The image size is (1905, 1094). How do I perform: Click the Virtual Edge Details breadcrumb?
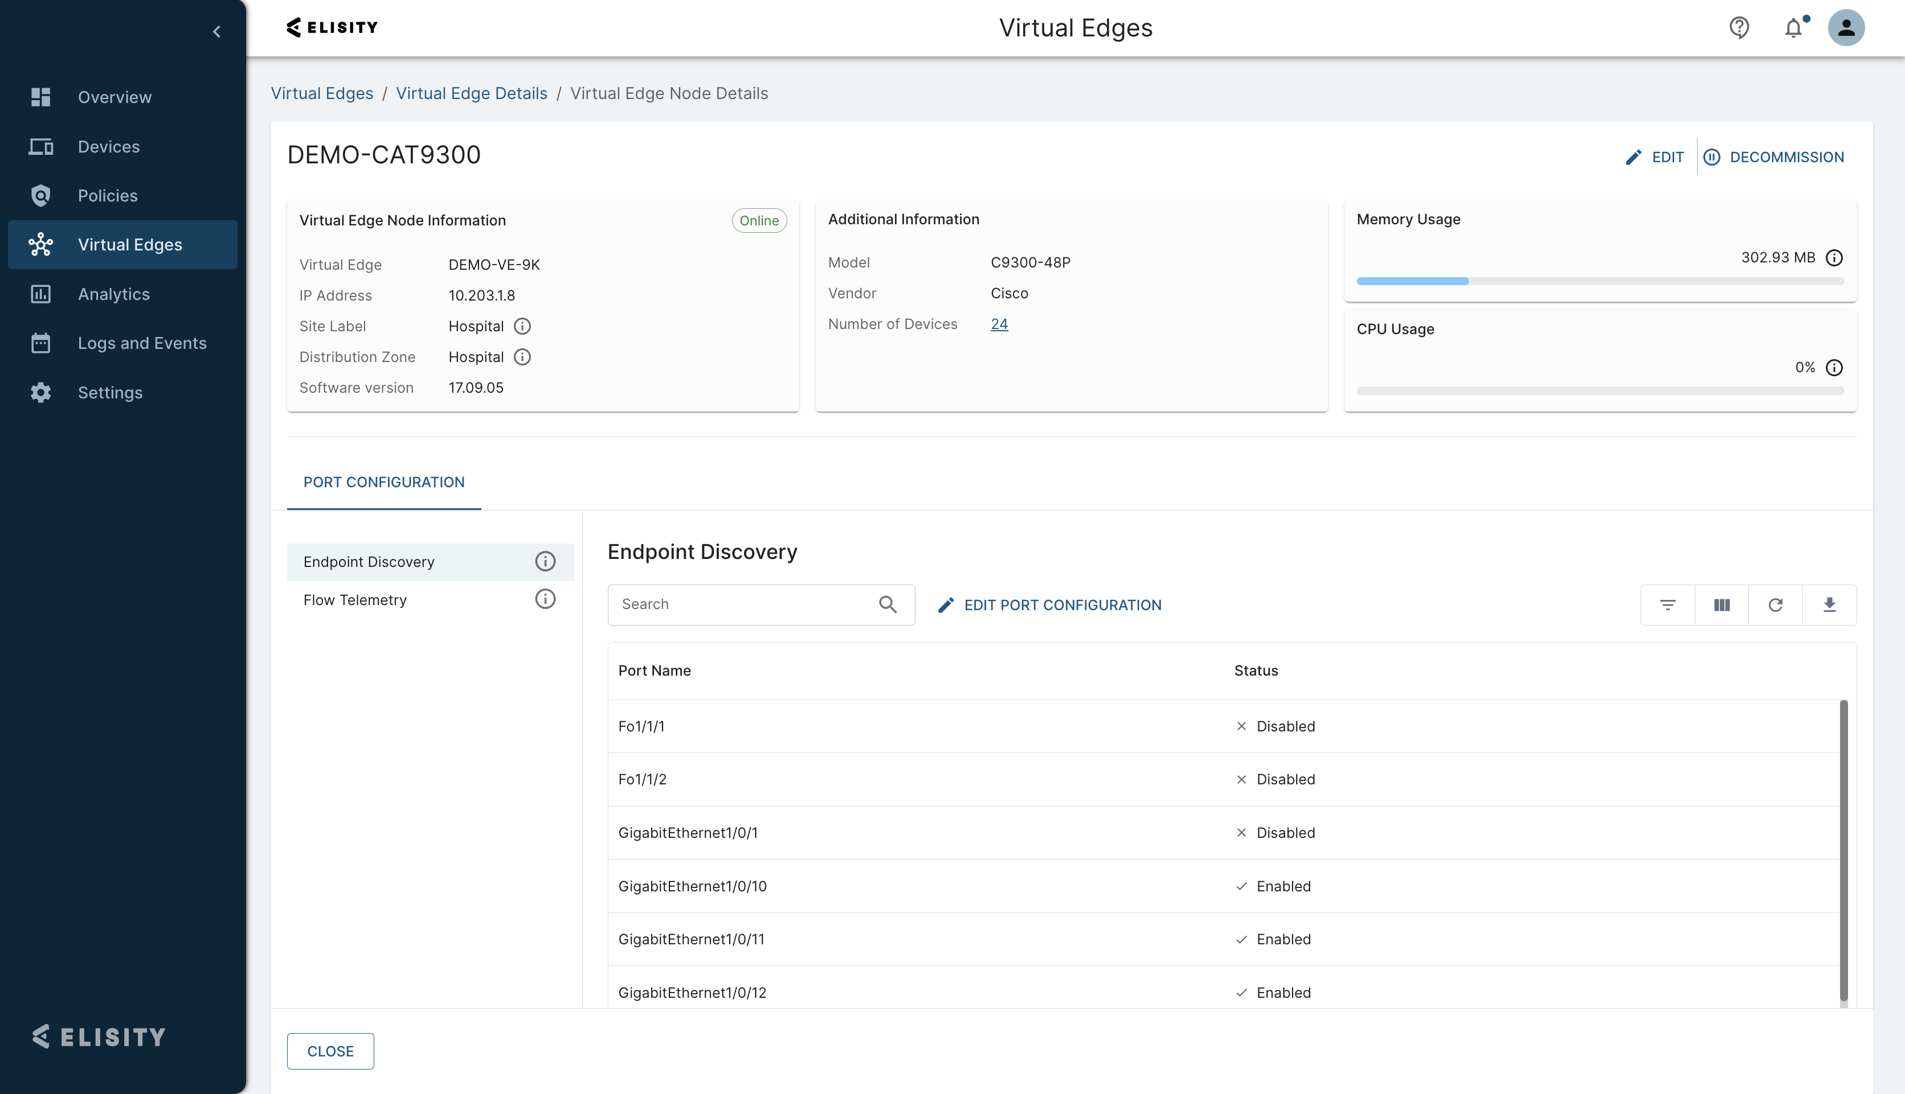pyautogui.click(x=471, y=93)
